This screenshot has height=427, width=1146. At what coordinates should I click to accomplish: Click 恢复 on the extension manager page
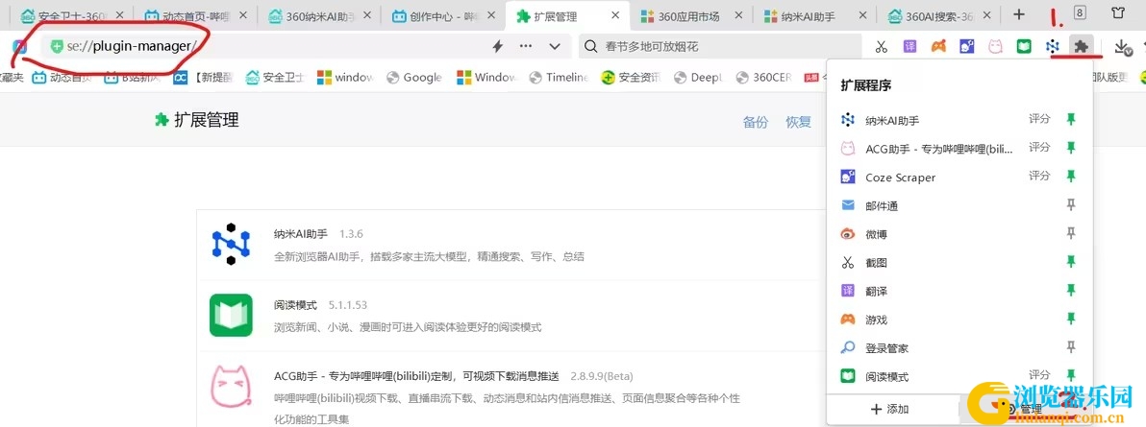798,122
